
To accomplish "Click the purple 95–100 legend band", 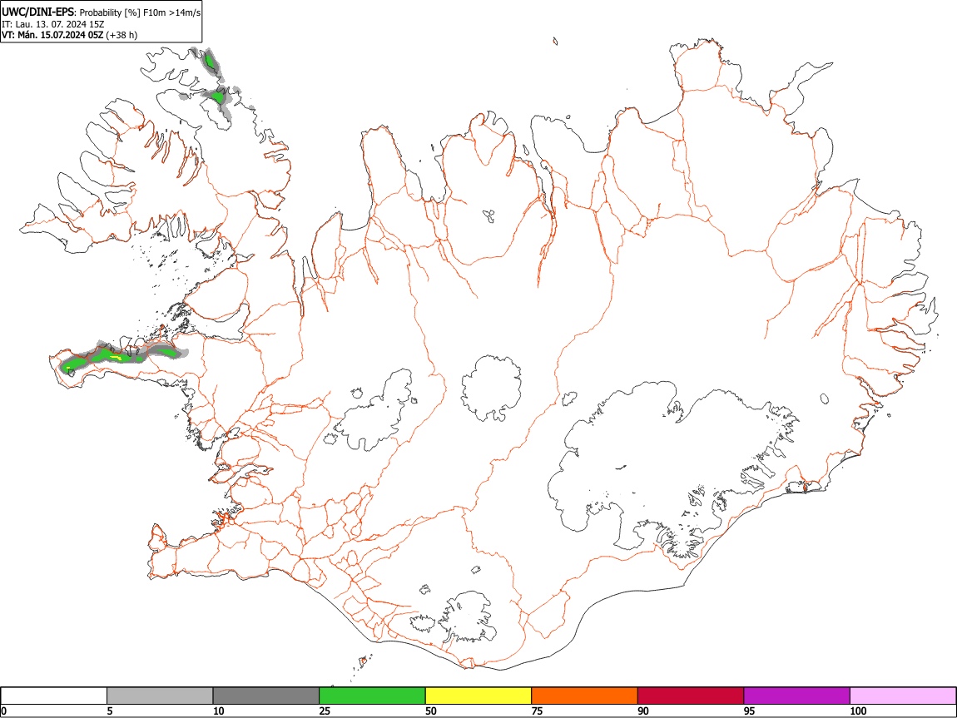I will tap(797, 696).
